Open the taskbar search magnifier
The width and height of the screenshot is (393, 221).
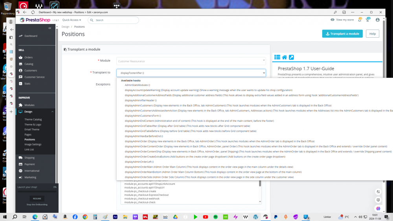15,217
